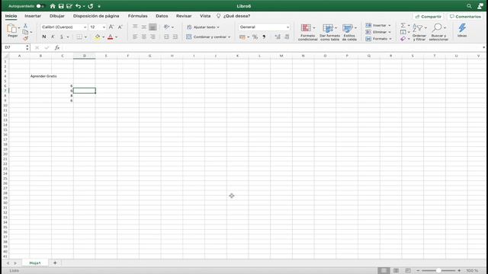The image size is (488, 274).
Task: Click the Pegar clipboard icon
Action: point(12,29)
